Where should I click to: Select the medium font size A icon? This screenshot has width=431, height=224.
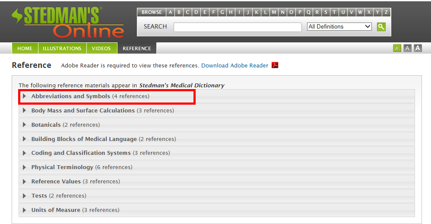pos(407,48)
